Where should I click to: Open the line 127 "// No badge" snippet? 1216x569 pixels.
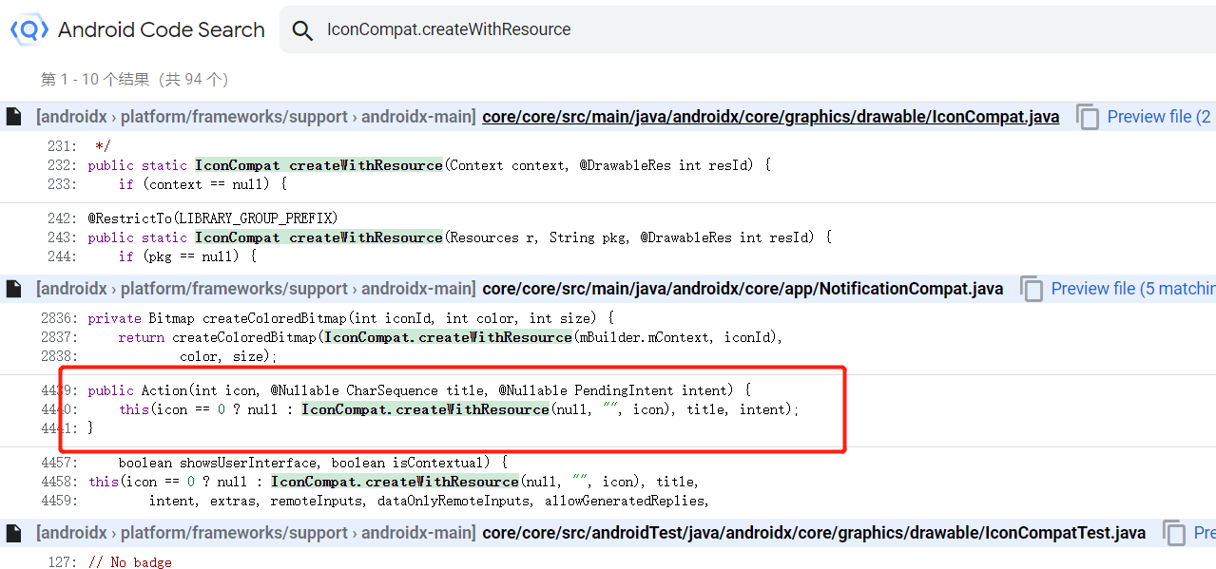point(130,562)
